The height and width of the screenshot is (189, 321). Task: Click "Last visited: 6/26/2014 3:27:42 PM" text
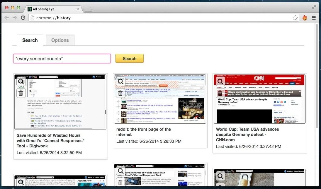[x=249, y=147]
